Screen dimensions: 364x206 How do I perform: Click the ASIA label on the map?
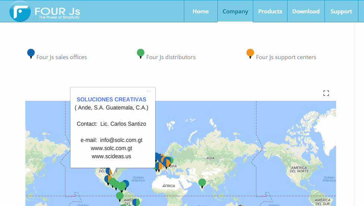tap(210, 158)
